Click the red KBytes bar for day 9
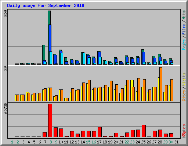Image resolution: width=188 pixels, height=146 pixels. click(55, 132)
